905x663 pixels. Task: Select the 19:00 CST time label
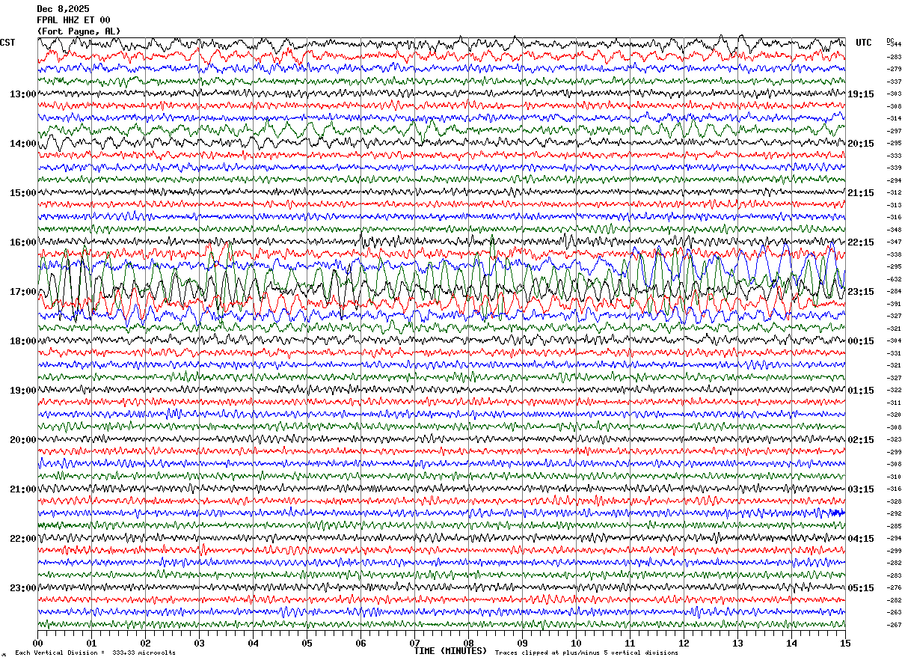click(23, 391)
